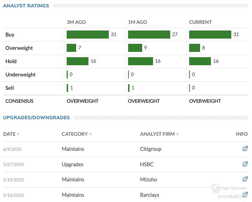Open Barclays rating info link icon

coord(245,194)
